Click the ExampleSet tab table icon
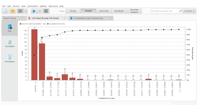This screenshot has height=106, width=198. point(71,18)
